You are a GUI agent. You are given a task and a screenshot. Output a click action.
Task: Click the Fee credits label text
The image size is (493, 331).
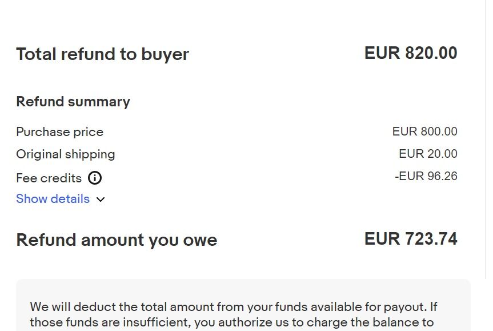point(49,178)
